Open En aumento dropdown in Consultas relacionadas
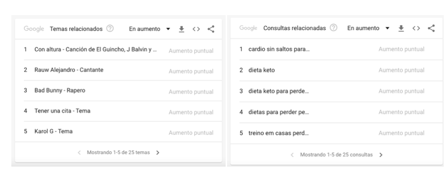The height and width of the screenshot is (176, 448). click(368, 28)
